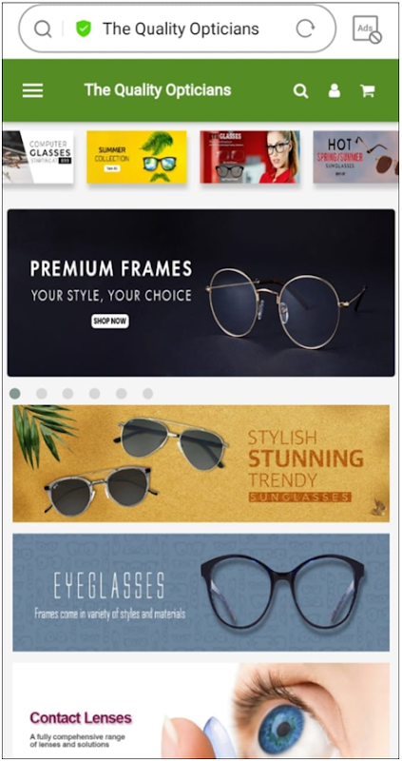
Task: Open the user account icon
Action: 335,90
